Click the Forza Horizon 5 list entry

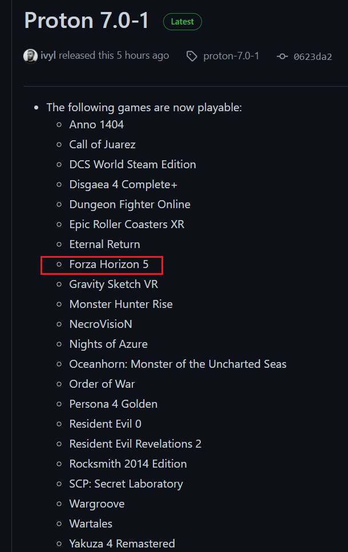[x=108, y=265]
